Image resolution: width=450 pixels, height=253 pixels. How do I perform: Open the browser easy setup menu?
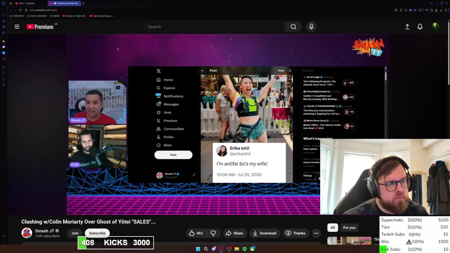pos(446,10)
